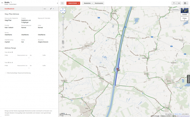
Task: Click the Street View pegman icon
Action: (63, 42)
